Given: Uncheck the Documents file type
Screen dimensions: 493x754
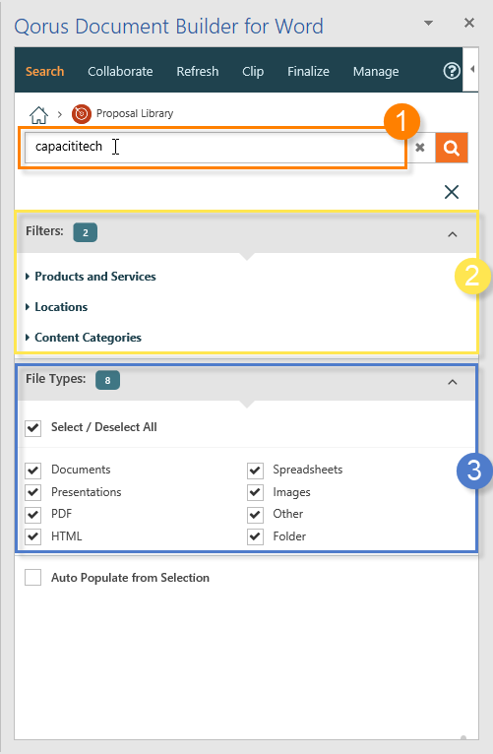Looking at the screenshot, I should (x=33, y=470).
